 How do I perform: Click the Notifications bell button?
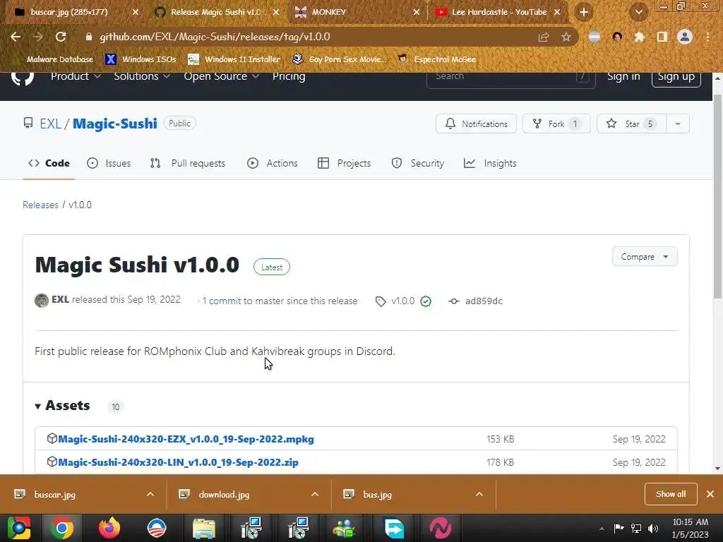pyautogui.click(x=476, y=124)
